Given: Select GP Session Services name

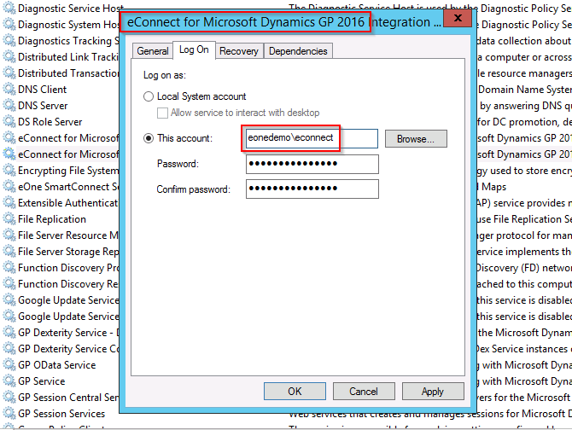Looking at the screenshot, I should coord(61,414).
